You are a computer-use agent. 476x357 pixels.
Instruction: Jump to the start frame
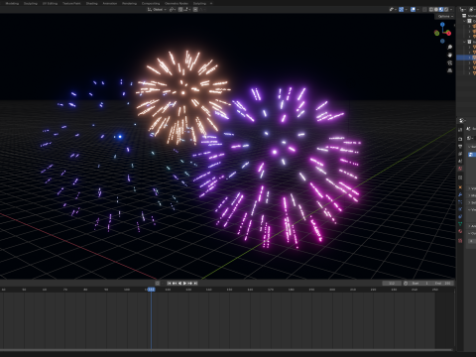click(x=169, y=284)
